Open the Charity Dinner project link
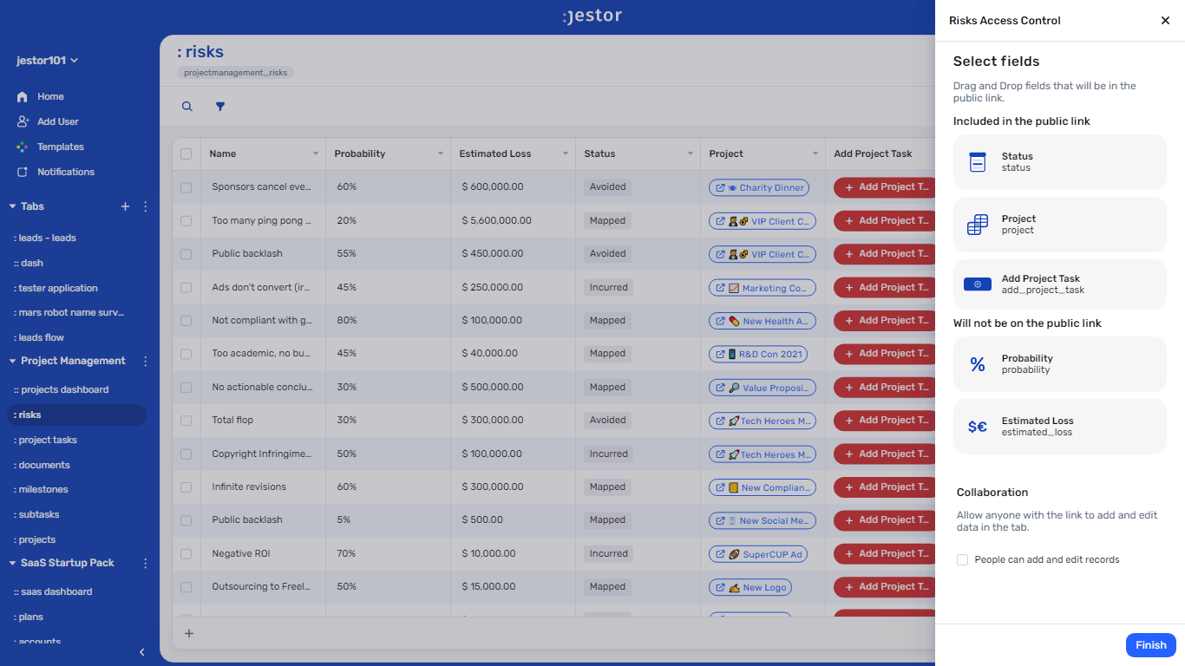This screenshot has width=1185, height=666. (758, 187)
